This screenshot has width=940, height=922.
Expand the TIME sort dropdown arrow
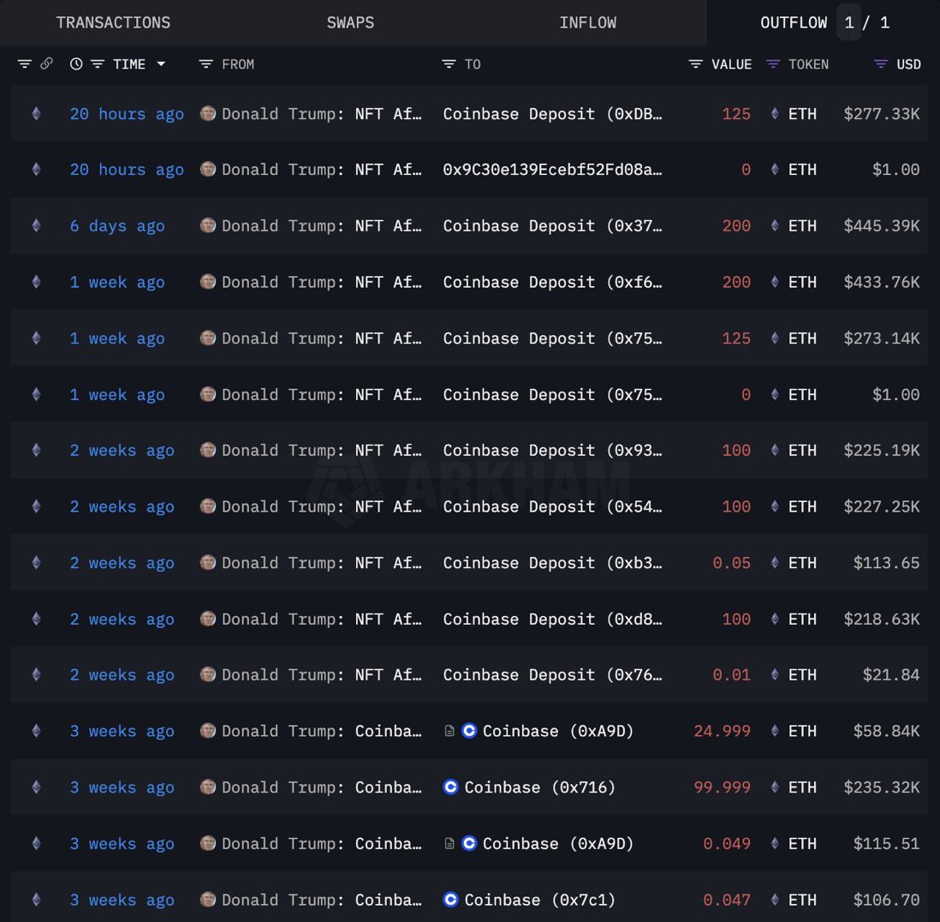(x=161, y=64)
